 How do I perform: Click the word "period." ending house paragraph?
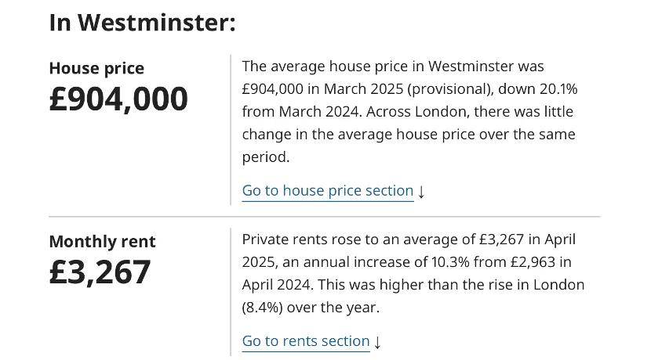[266, 157]
